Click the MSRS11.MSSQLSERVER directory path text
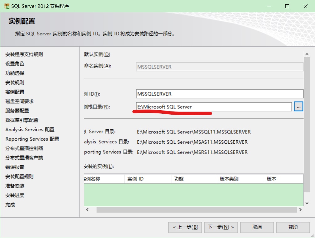Image resolution: width=315 pixels, height=238 pixels. [192, 152]
